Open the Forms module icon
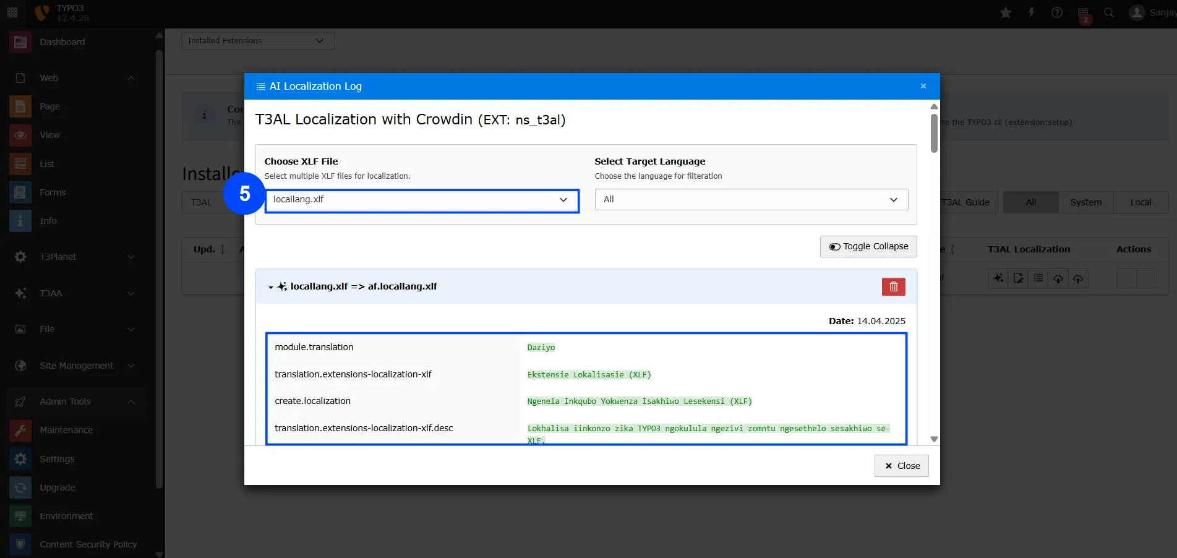 click(20, 192)
